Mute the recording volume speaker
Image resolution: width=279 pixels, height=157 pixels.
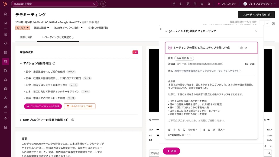(150, 120)
